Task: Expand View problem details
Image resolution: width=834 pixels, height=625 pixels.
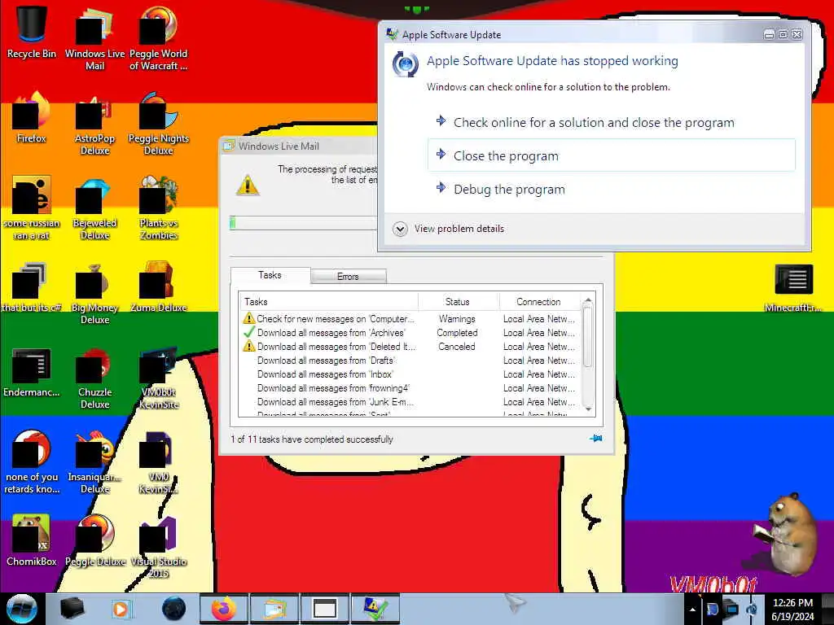Action: click(x=449, y=229)
